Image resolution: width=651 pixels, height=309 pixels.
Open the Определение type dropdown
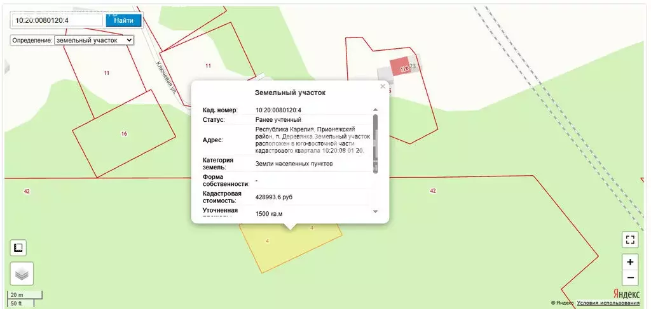tap(94, 40)
